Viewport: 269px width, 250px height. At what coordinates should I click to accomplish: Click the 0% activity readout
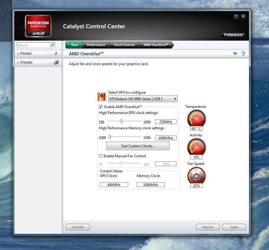197,157
